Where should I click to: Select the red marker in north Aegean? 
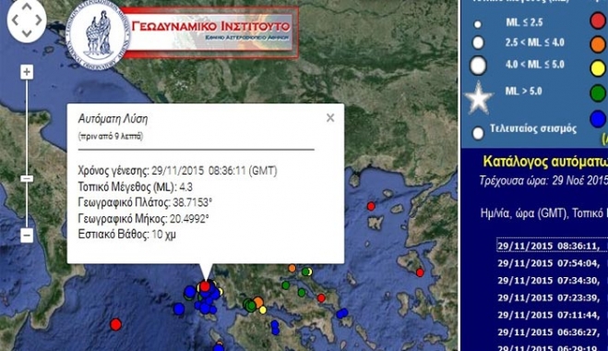pos(371,206)
